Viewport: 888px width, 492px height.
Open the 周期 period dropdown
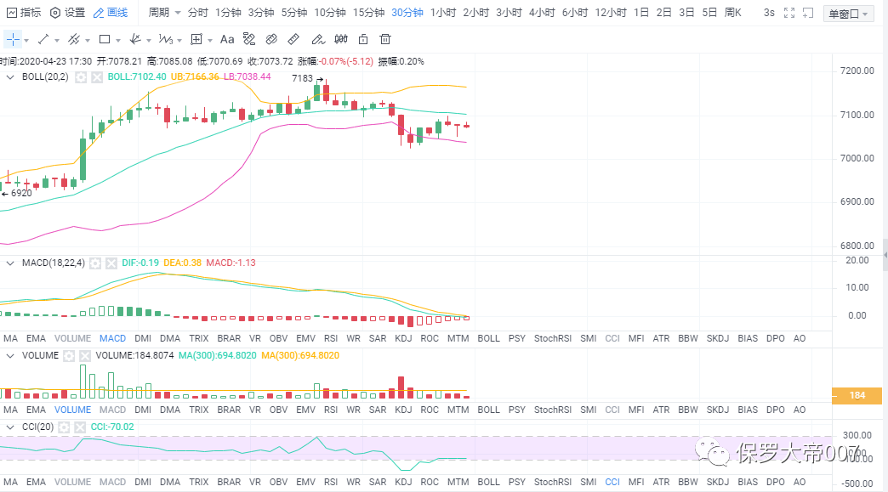point(164,13)
